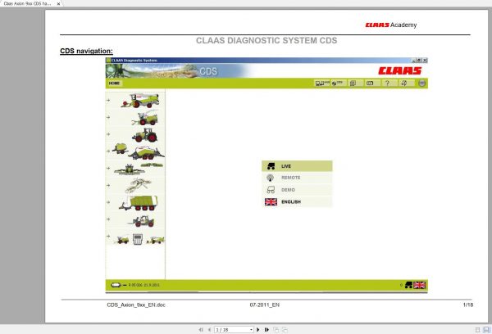Close the Claas Axion 9xx CDS document tab

coord(58,4)
